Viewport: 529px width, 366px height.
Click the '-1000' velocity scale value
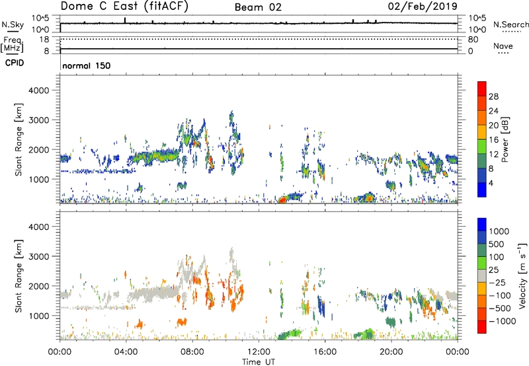tap(502, 321)
